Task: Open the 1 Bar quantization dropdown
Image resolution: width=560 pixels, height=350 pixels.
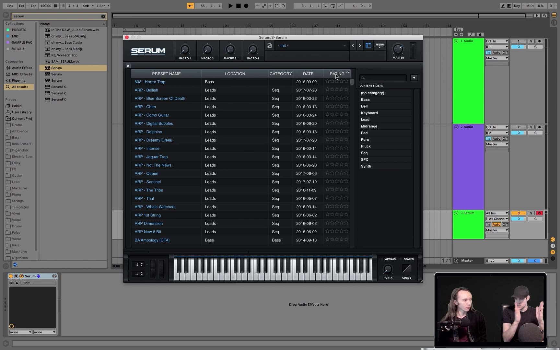Action: pos(103,6)
